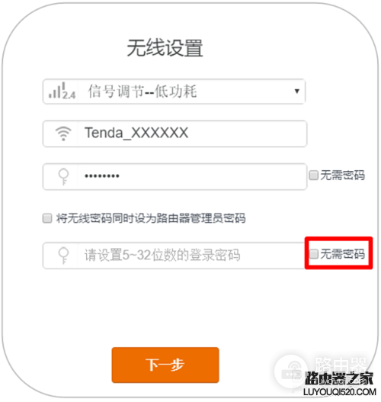The width and height of the screenshot is (381, 402).
Task: Open the LUYOUQI520.COM watermark link
Action: pos(339,392)
